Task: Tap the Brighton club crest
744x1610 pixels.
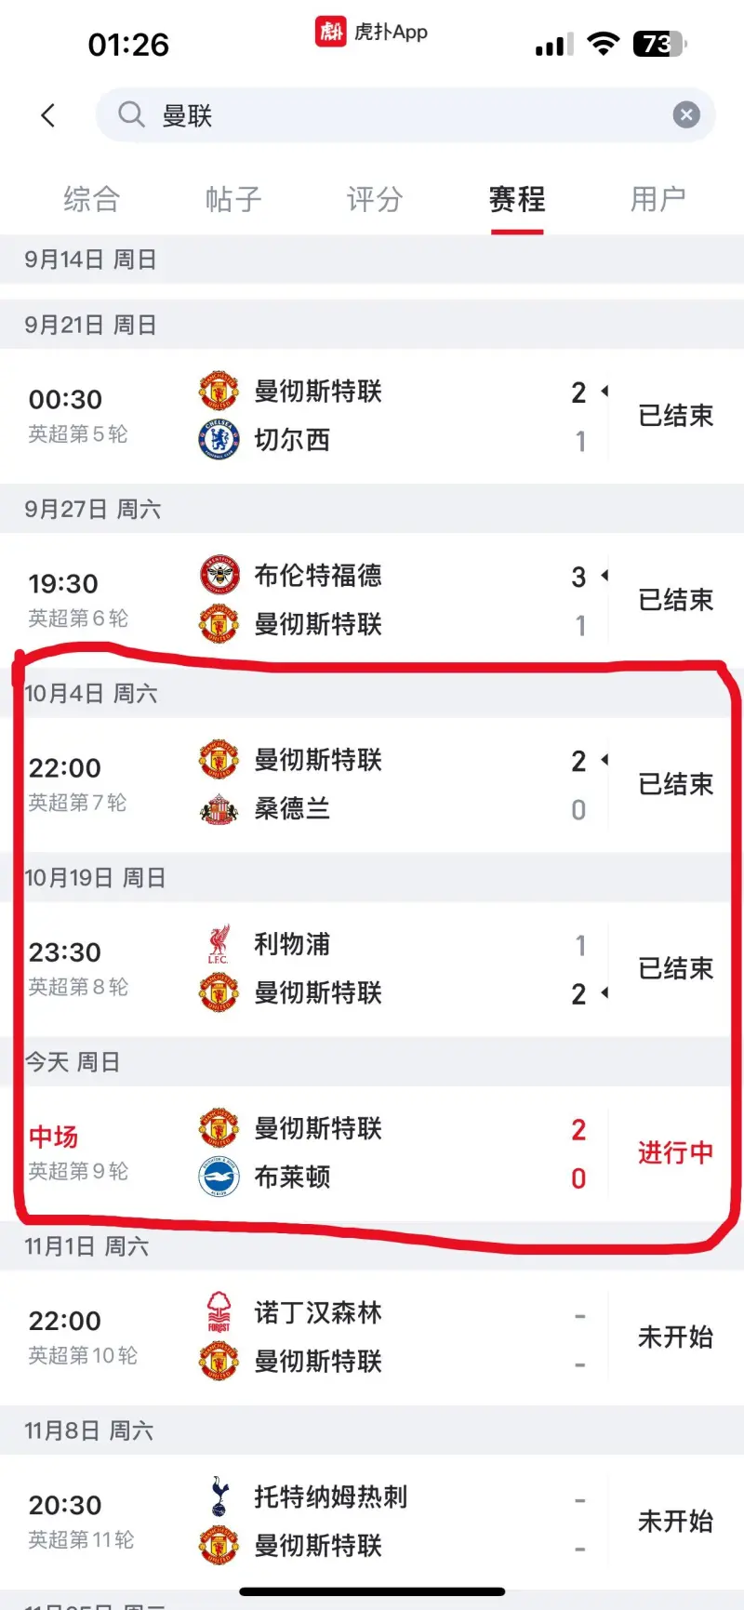Action: pyautogui.click(x=219, y=1178)
